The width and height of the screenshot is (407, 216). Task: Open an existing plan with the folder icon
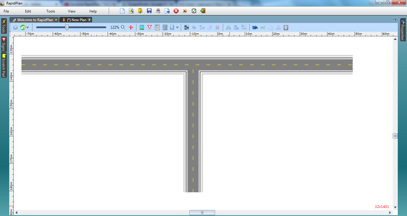coord(140,11)
